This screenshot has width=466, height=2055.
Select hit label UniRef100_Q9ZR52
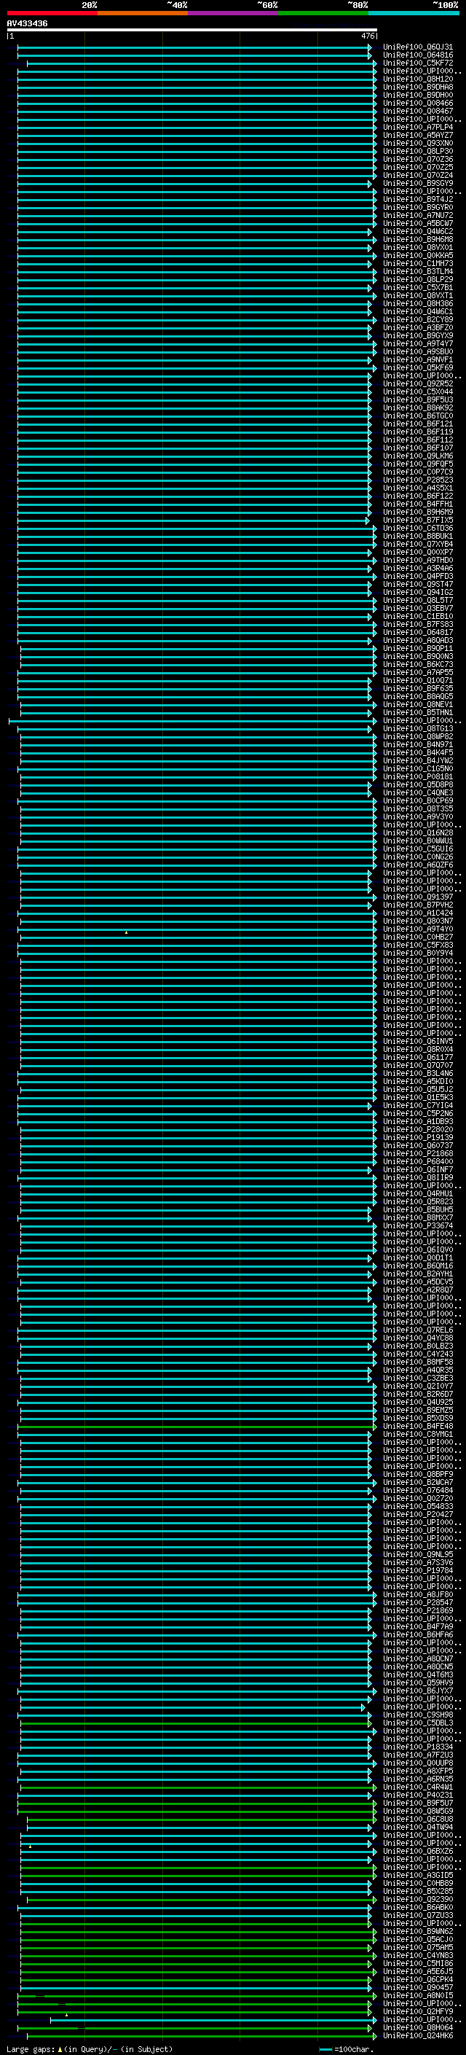tap(418, 383)
